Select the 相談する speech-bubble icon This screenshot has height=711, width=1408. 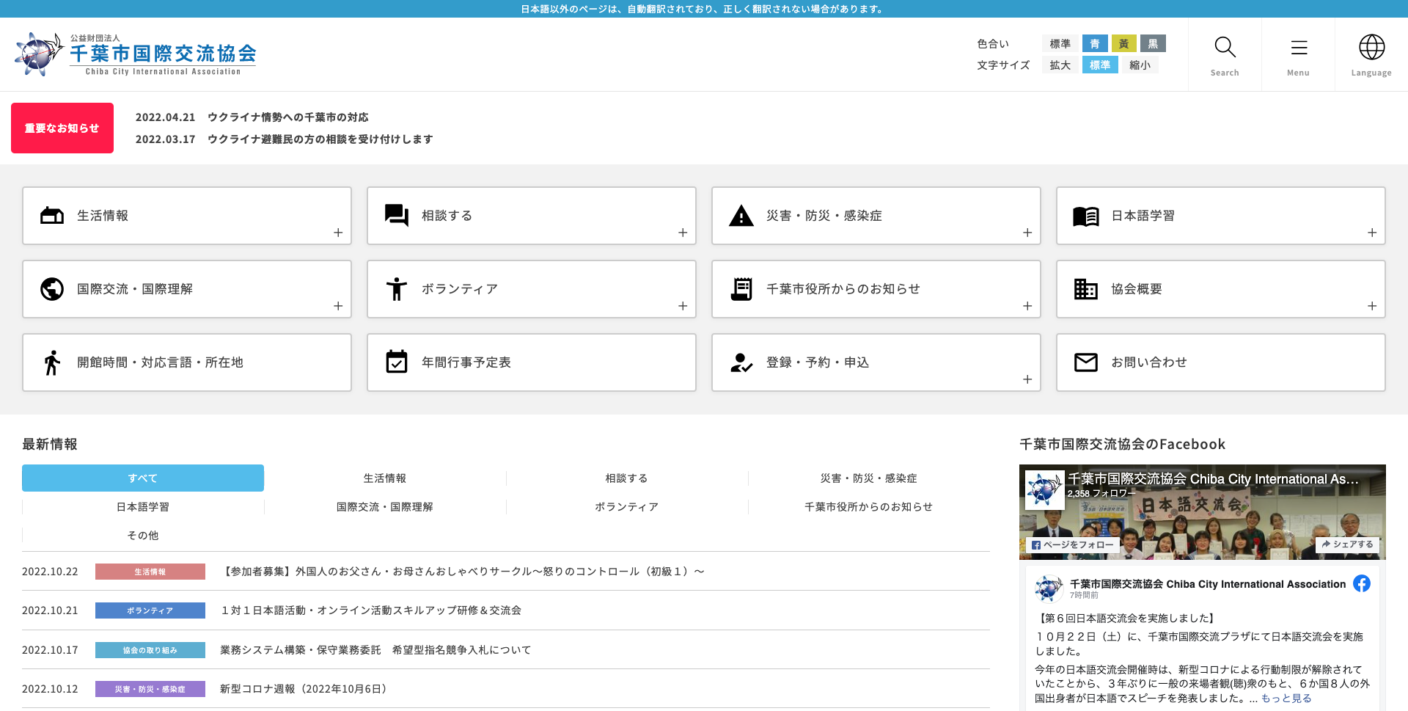[396, 215]
